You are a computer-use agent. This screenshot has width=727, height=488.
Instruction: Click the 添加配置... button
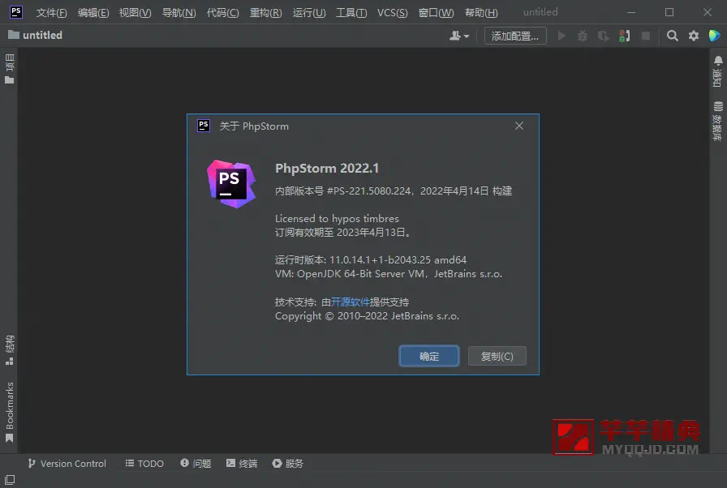pyautogui.click(x=515, y=36)
